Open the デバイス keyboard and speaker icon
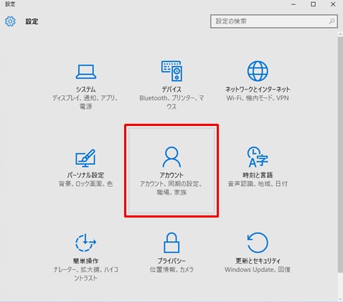 (x=171, y=71)
